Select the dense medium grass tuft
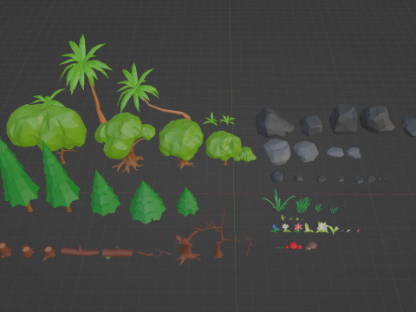This screenshot has width=416, height=312. 303,205
